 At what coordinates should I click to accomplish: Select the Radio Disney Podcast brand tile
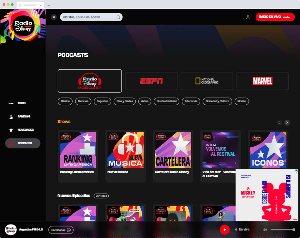tap(90, 81)
